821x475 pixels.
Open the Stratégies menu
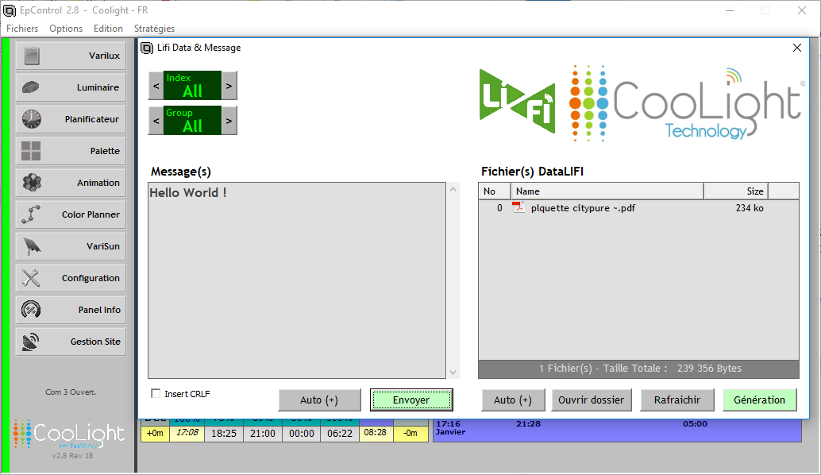coord(155,29)
